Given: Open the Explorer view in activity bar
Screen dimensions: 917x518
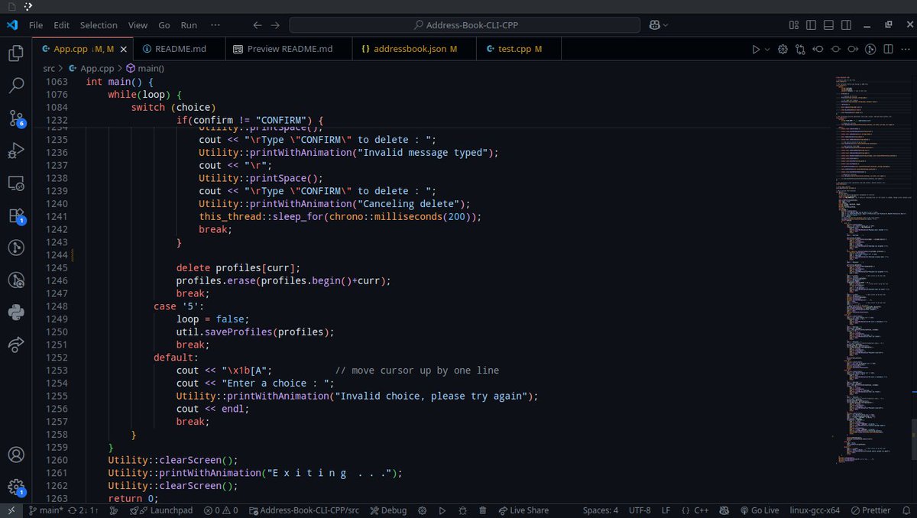Looking at the screenshot, I should (x=16, y=53).
